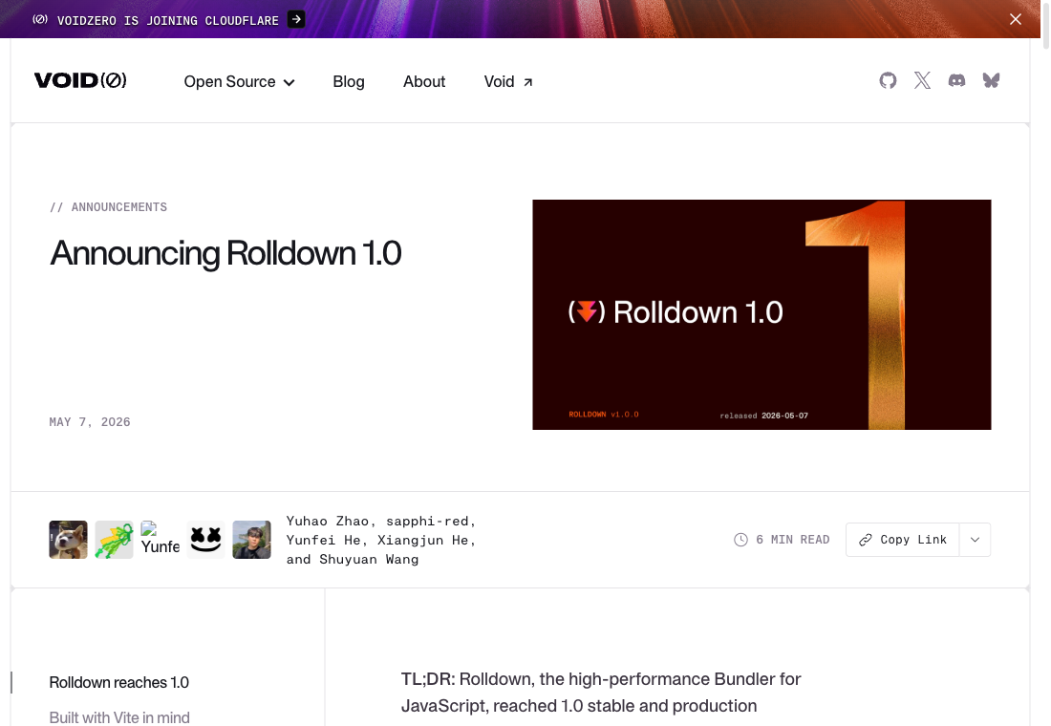Open the X (Twitter) icon link
Viewport: 1051px width, 726px height.
click(922, 81)
